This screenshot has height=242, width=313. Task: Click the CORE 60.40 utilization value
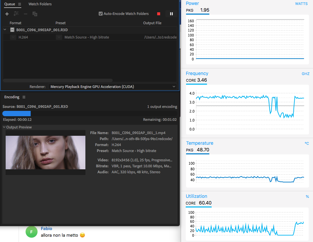(x=199, y=203)
